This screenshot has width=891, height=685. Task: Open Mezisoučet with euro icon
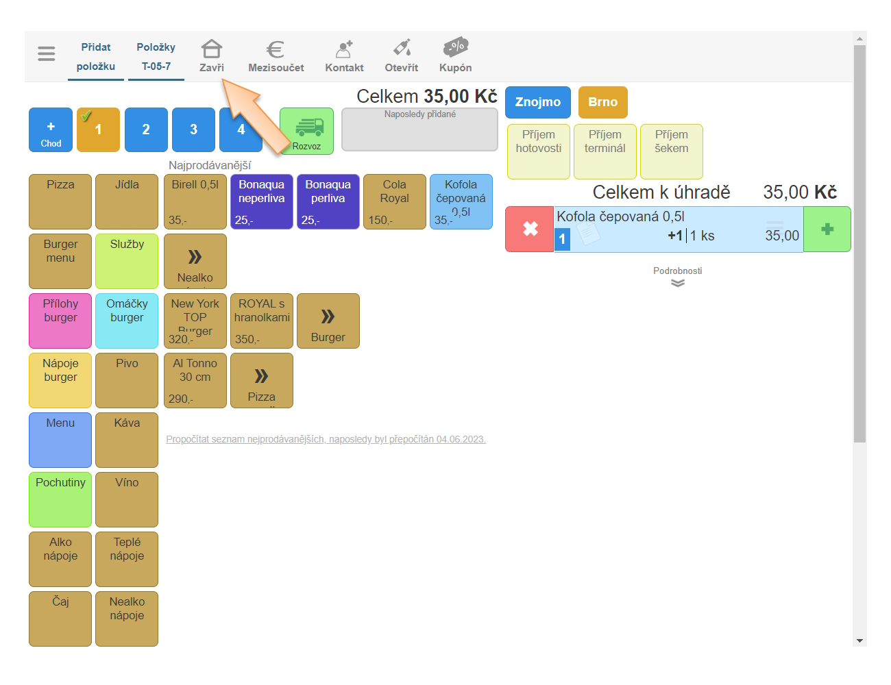click(x=276, y=50)
